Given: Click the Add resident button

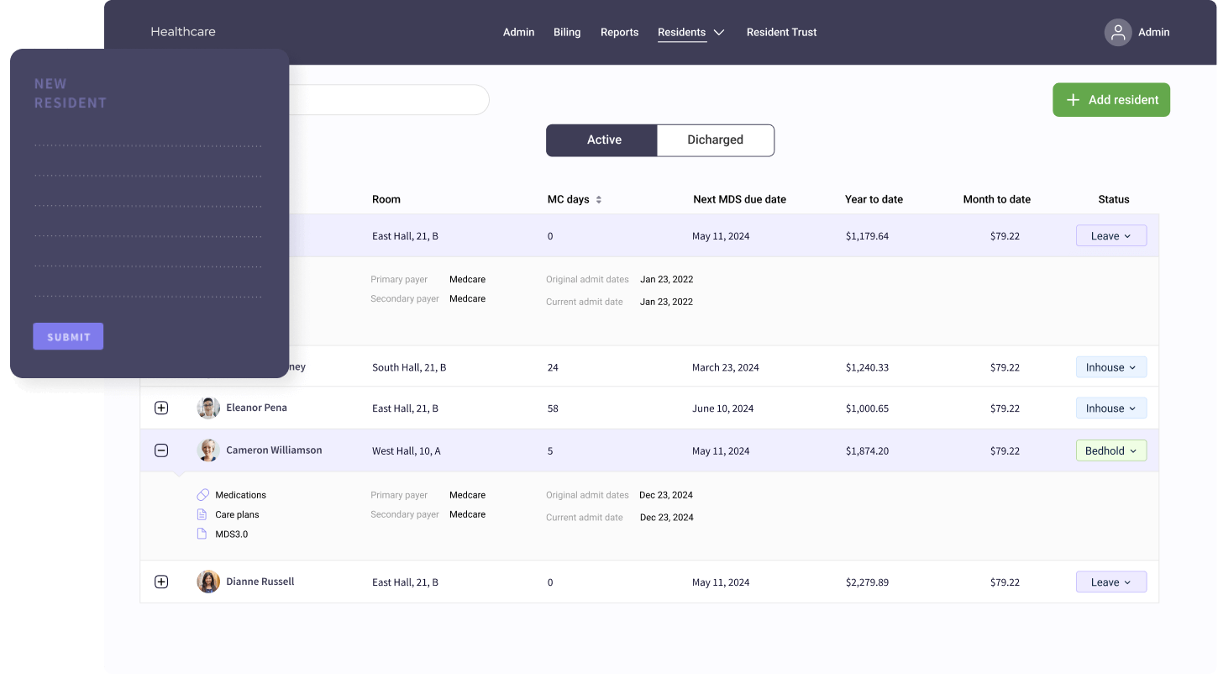Looking at the screenshot, I should tap(1110, 100).
